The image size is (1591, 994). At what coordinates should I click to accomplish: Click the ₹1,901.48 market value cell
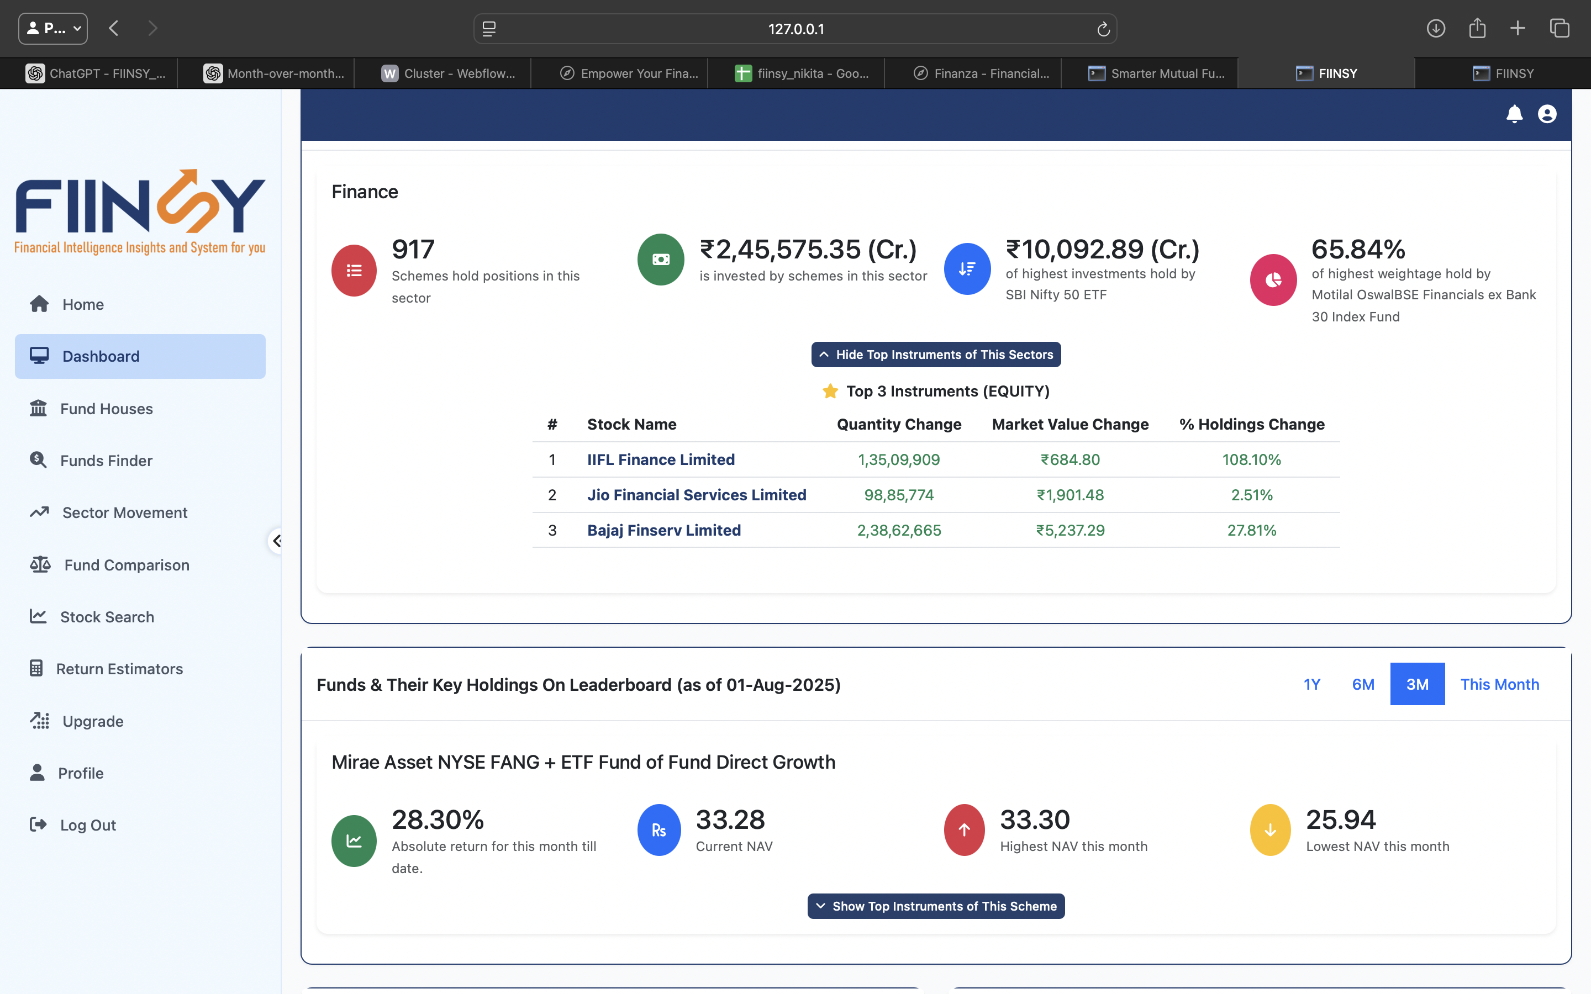click(x=1070, y=495)
